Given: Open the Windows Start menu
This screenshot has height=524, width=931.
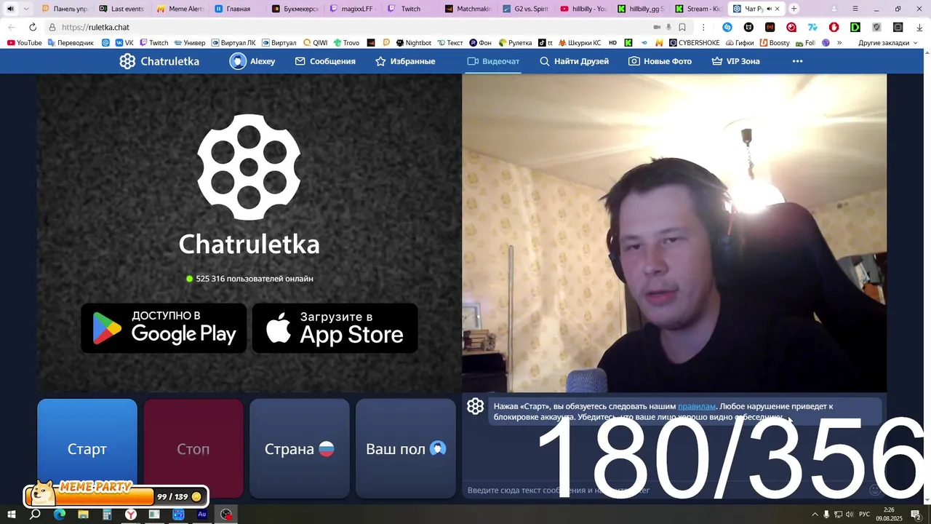Looking at the screenshot, I should (11, 515).
